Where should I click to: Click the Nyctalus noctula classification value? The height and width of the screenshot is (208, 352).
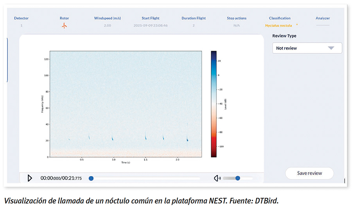click(x=278, y=25)
